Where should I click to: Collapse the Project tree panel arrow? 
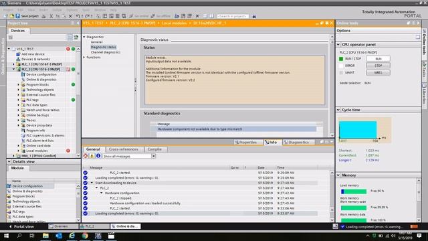pos(78,23)
